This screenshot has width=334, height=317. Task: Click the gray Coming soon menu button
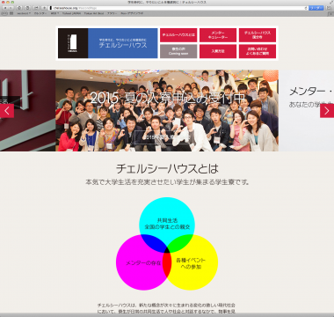point(178,51)
